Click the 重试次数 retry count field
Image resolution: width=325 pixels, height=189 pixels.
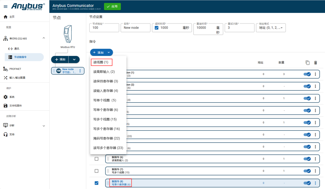239,27
